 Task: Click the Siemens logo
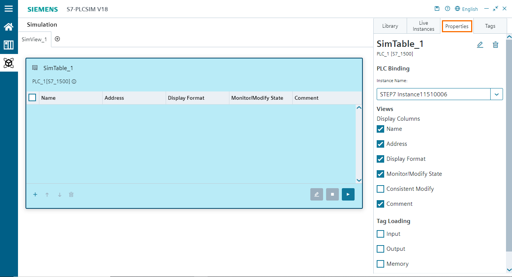[43, 9]
